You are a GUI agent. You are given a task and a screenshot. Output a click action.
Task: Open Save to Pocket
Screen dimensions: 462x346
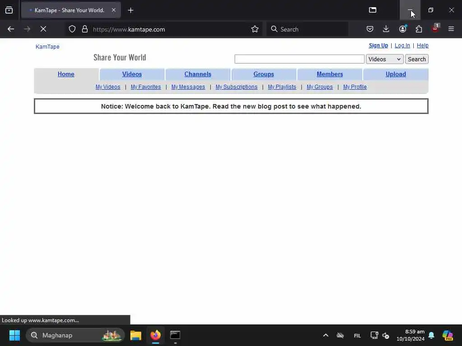click(x=370, y=29)
